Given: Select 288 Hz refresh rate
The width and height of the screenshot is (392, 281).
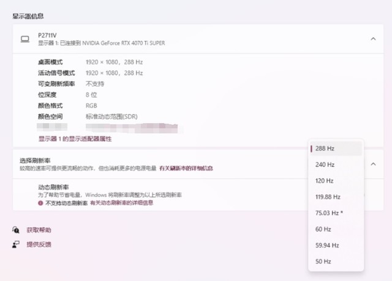Looking at the screenshot, I should (336, 148).
